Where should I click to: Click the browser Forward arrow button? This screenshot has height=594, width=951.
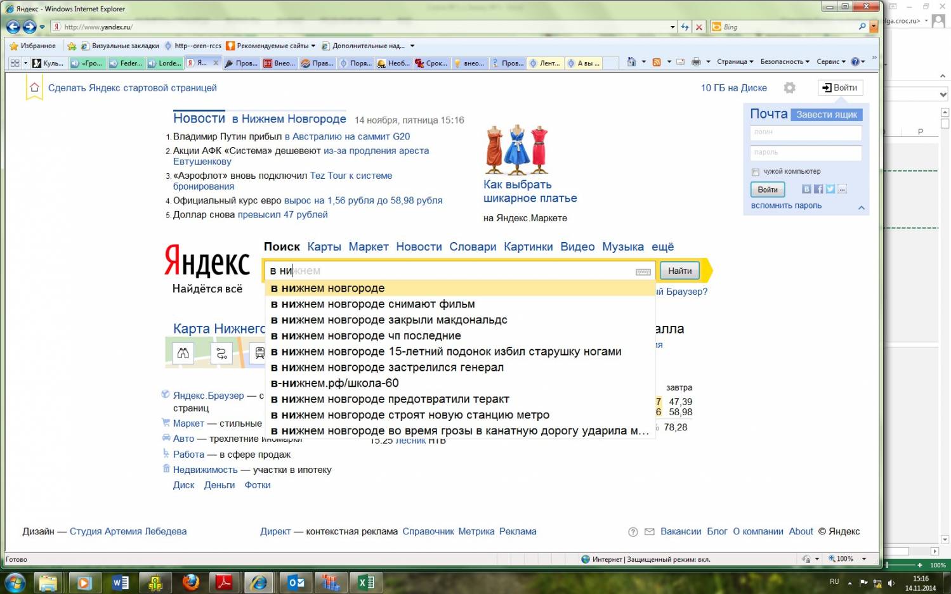coord(29,27)
